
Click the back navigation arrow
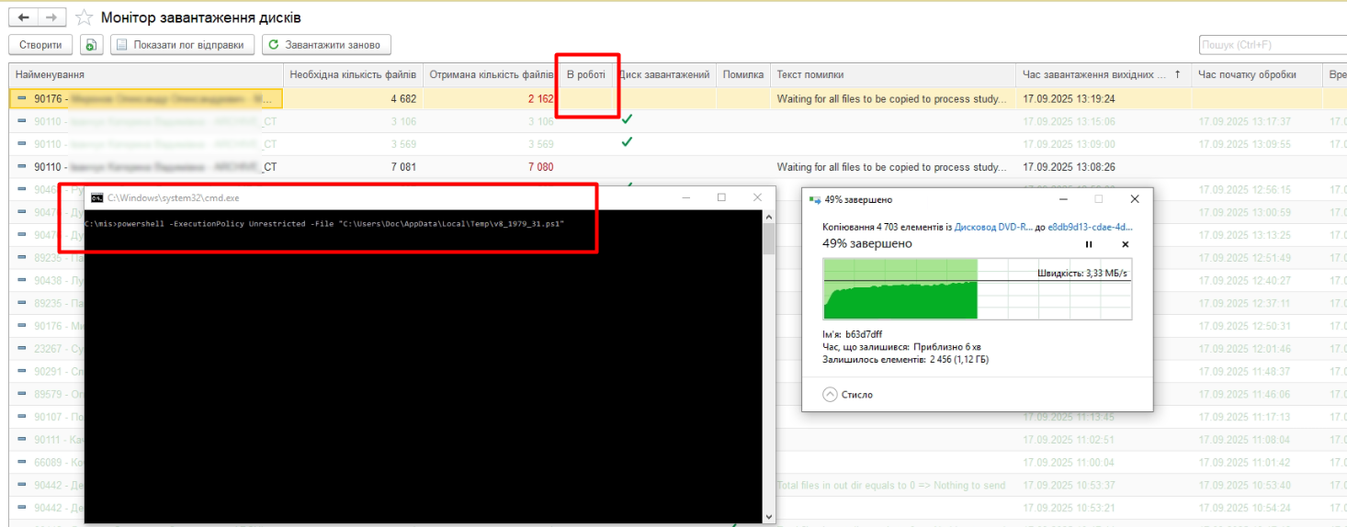point(23,17)
